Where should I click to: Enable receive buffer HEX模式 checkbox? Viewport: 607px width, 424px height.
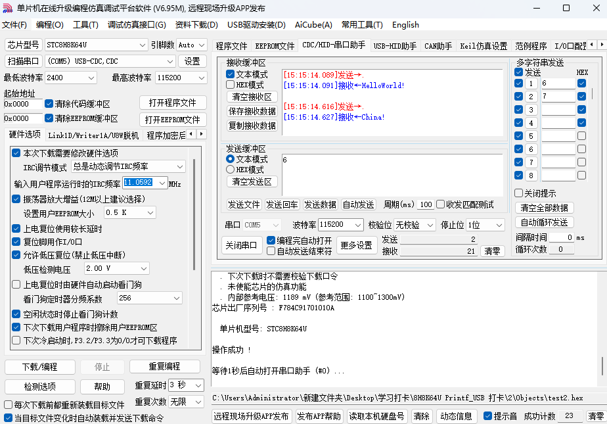[231, 84]
